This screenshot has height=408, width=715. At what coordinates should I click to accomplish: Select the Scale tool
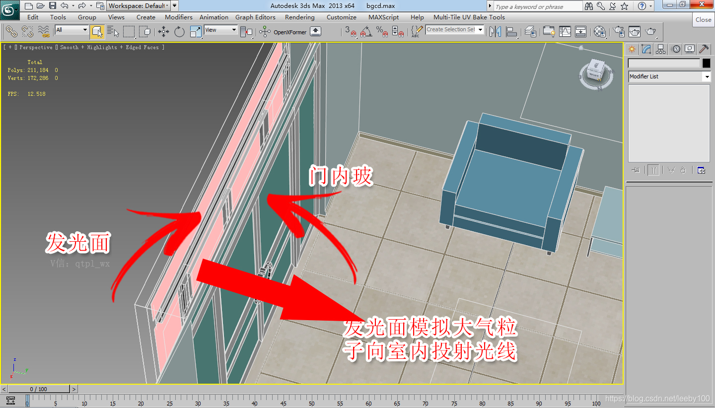196,32
